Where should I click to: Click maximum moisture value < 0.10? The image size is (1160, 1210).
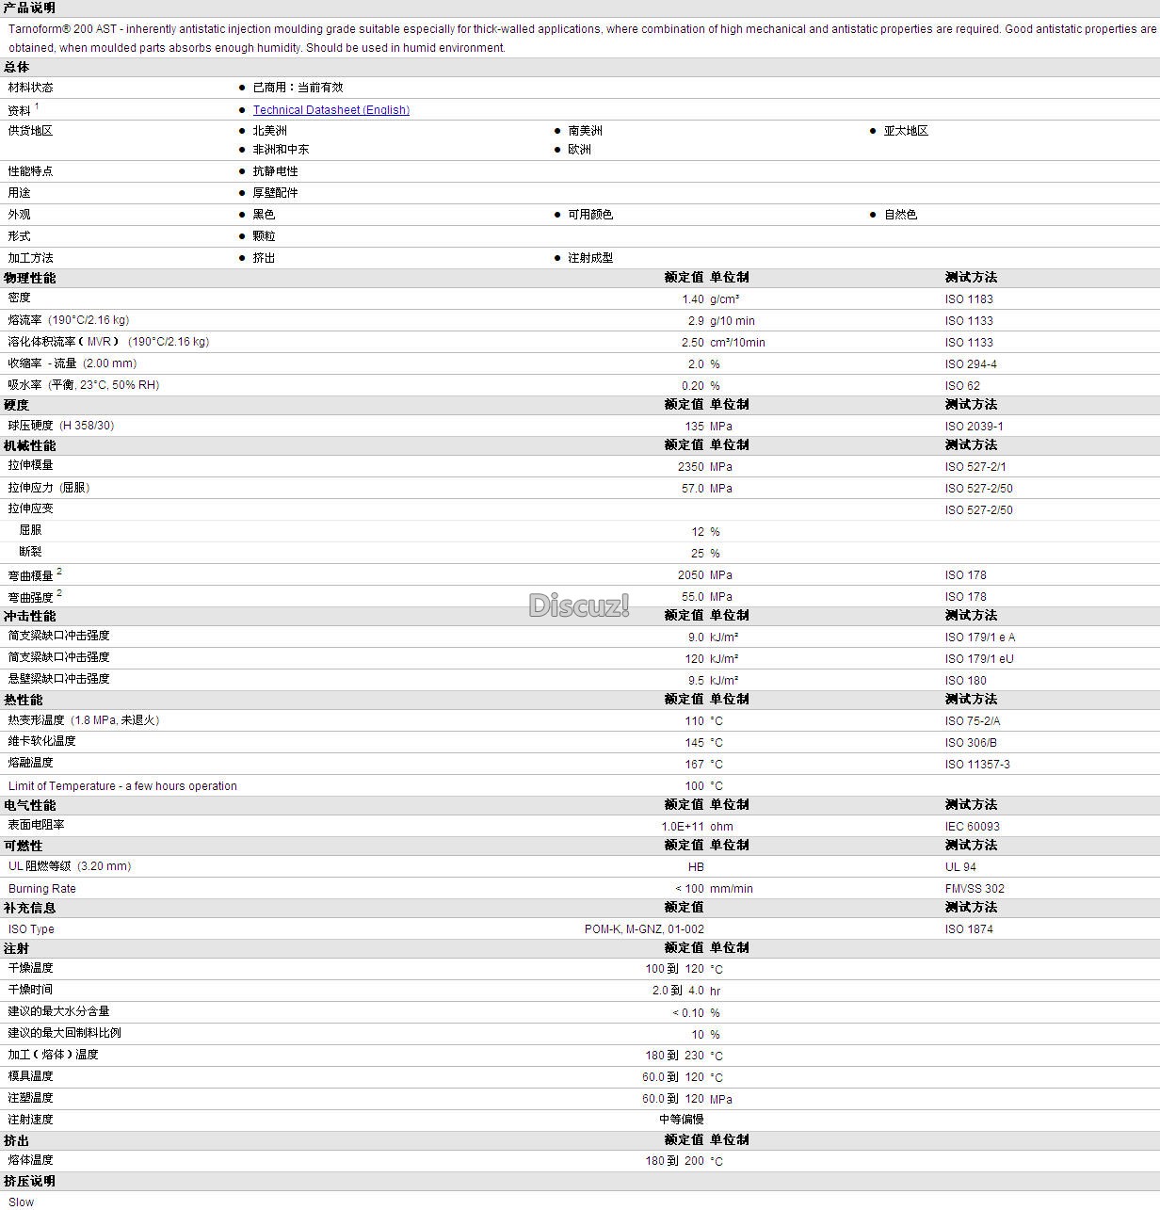click(688, 1013)
